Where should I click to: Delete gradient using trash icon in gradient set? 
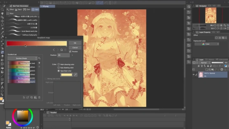coord(39,97)
